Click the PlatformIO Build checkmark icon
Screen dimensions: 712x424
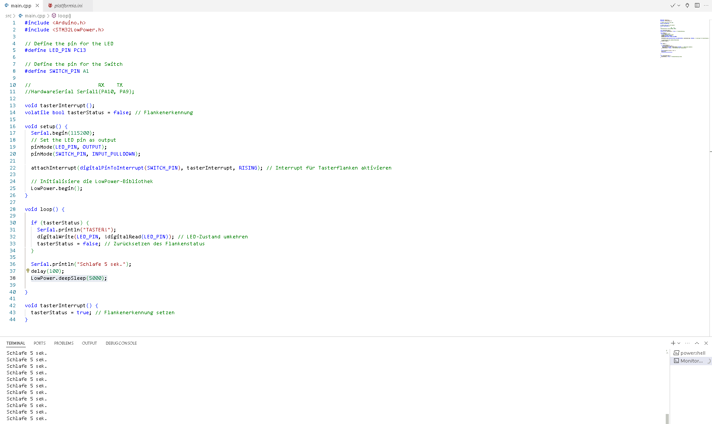click(x=673, y=6)
